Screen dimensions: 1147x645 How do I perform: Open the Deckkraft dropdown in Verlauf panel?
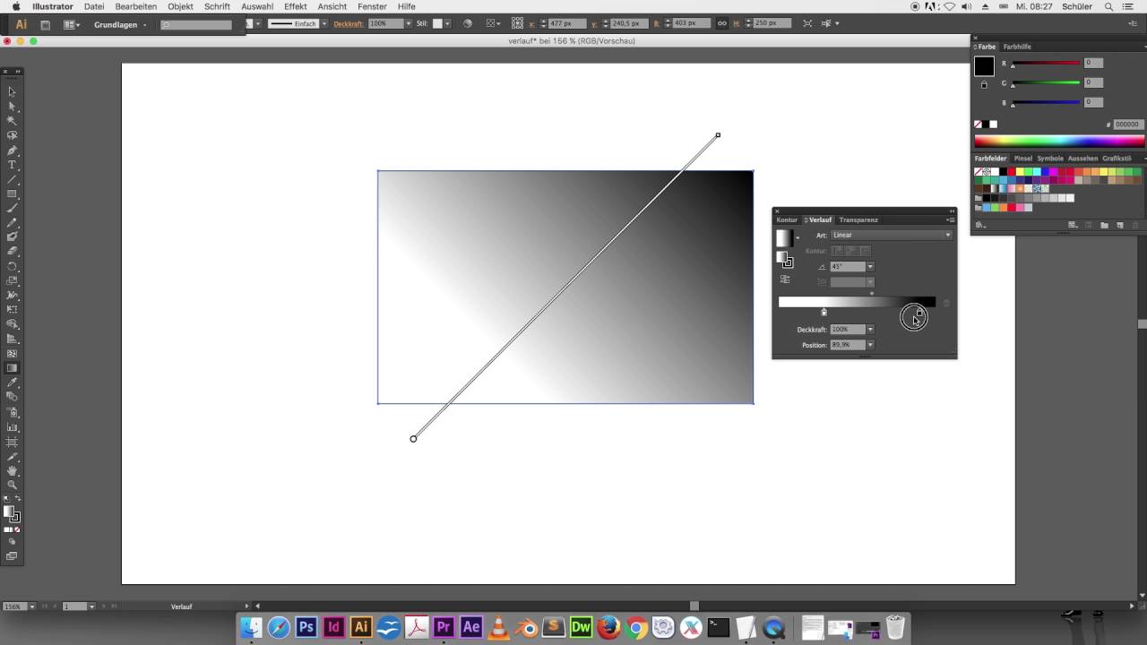[x=870, y=330]
